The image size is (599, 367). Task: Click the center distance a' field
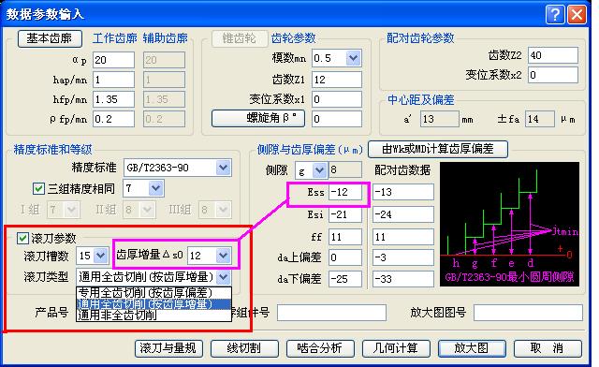[x=440, y=119]
